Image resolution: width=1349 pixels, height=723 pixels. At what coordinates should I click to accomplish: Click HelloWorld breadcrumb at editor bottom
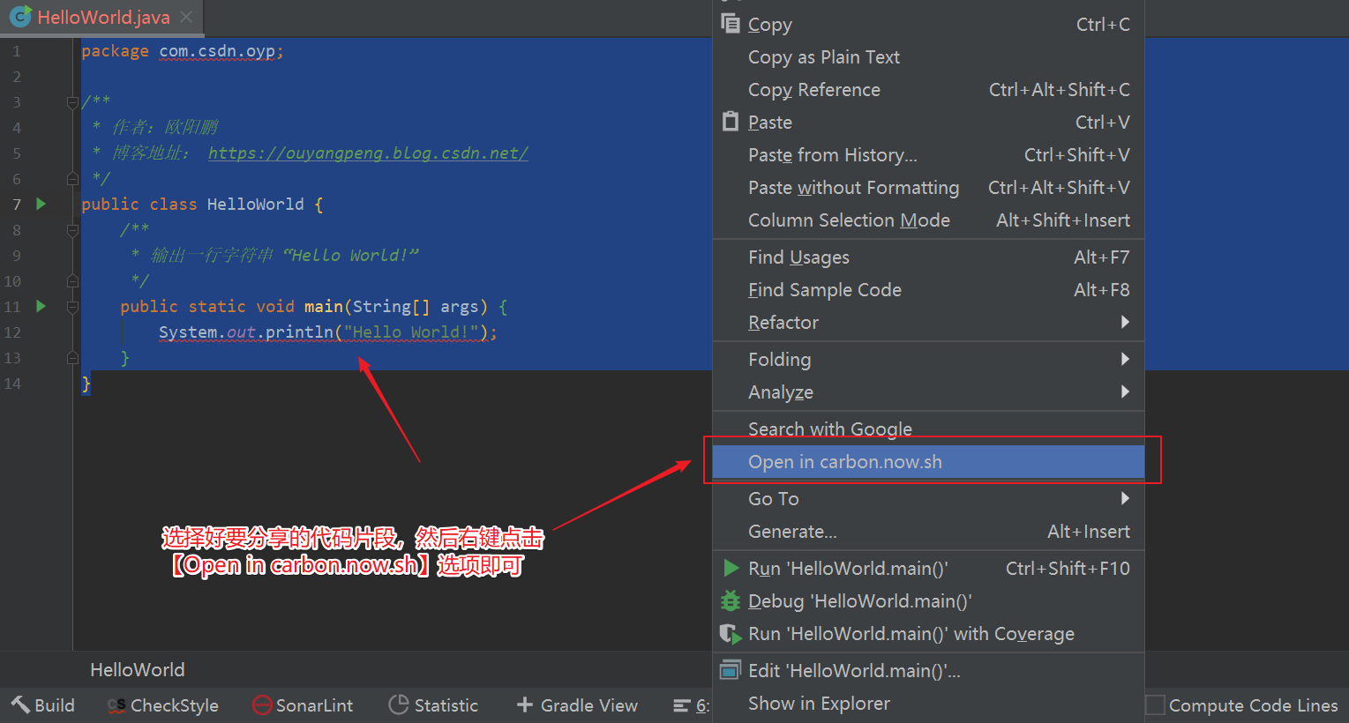pyautogui.click(x=138, y=670)
